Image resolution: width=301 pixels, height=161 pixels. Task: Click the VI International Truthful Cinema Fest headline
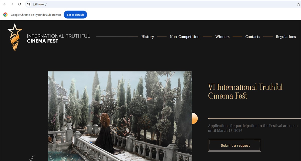245,91
